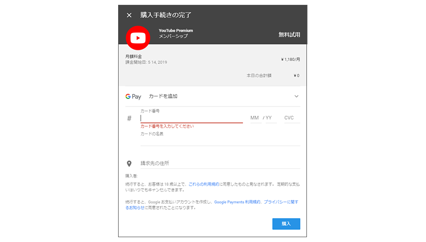Expand the カードを追加 payment method dropdown

(x=296, y=96)
